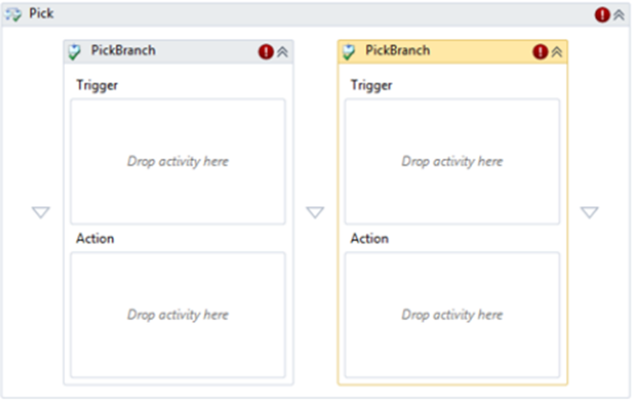Click the right PickBranch error indicator
Screen dimensions: 635x400
[x=540, y=51]
